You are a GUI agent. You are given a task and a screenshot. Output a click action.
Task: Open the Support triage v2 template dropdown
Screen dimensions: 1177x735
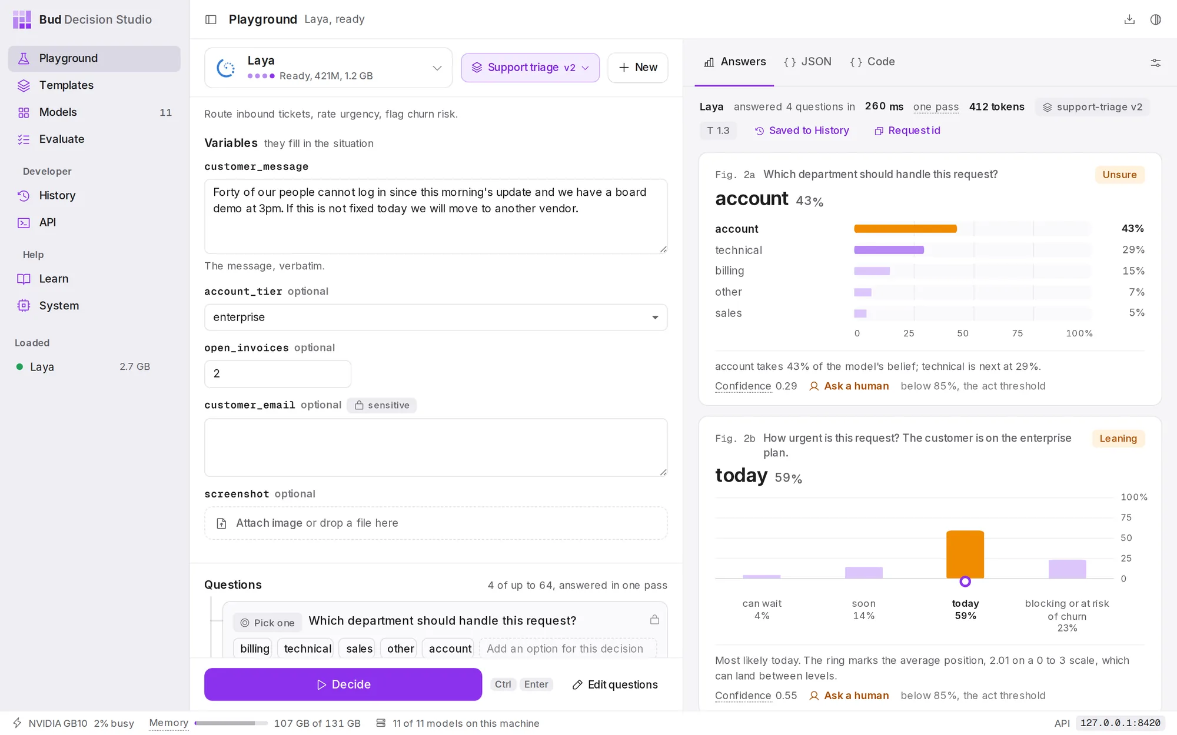[530, 68]
